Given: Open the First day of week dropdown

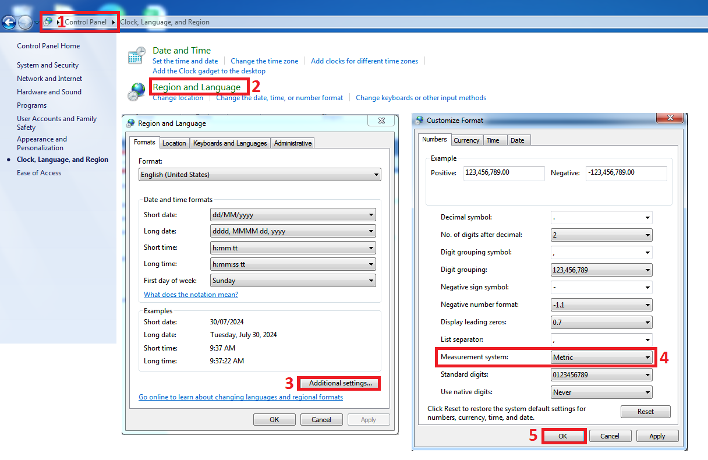Looking at the screenshot, I should (x=292, y=281).
